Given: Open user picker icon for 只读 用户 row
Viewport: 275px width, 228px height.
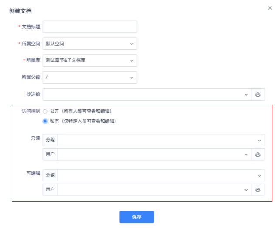Looking at the screenshot, I should [258, 154].
